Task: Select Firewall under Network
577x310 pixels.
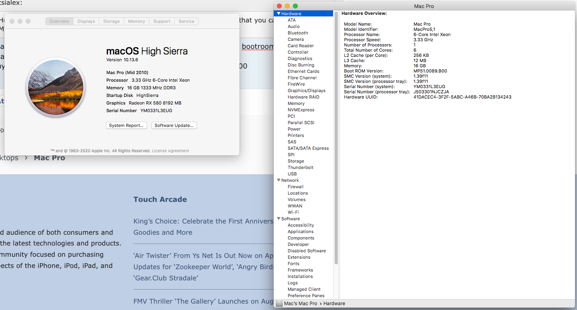Action: 296,187
